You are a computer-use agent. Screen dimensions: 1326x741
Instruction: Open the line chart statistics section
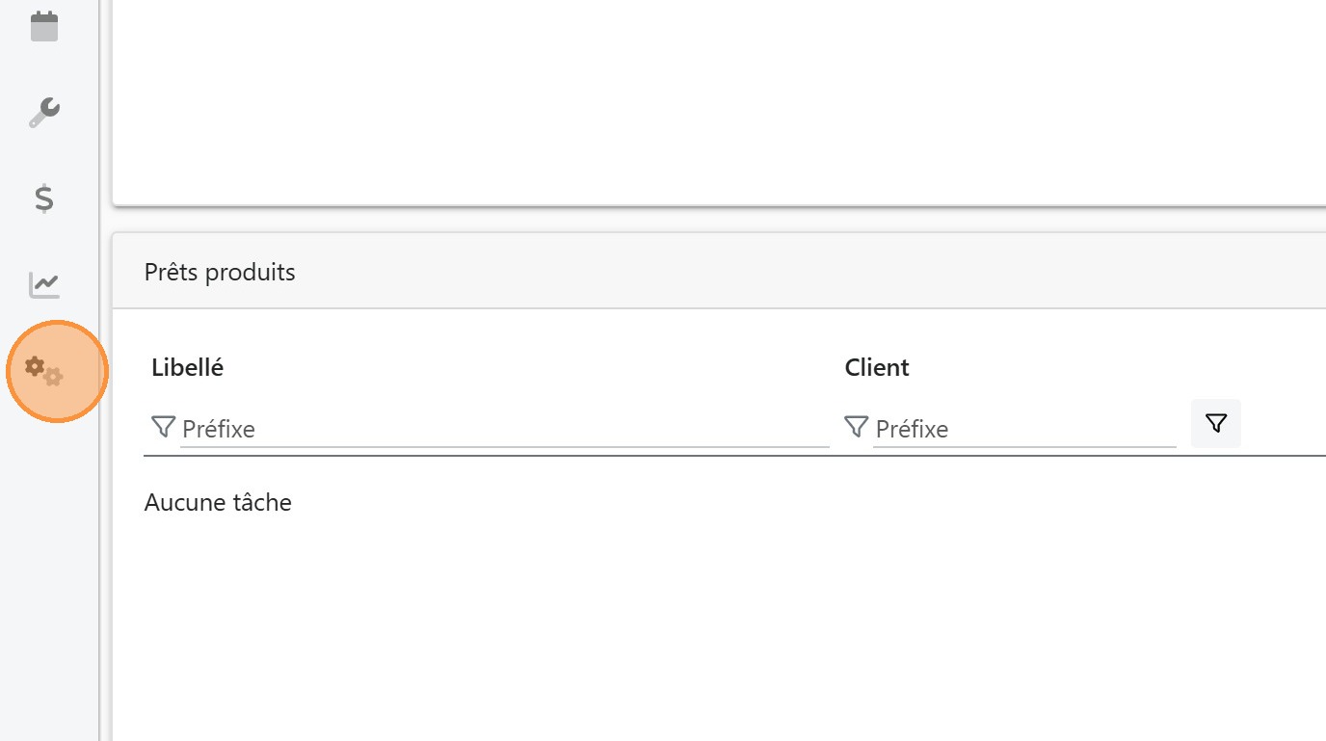44,284
